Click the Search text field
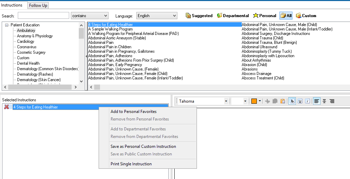This screenshot has height=179, width=350. tap(43, 16)
